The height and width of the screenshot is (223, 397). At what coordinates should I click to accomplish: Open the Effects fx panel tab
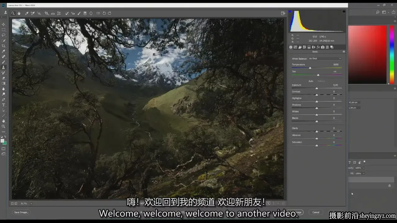tap(318, 47)
